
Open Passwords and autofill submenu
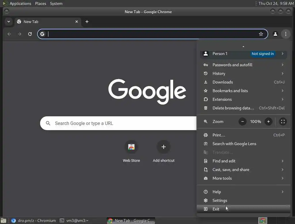[243, 65]
